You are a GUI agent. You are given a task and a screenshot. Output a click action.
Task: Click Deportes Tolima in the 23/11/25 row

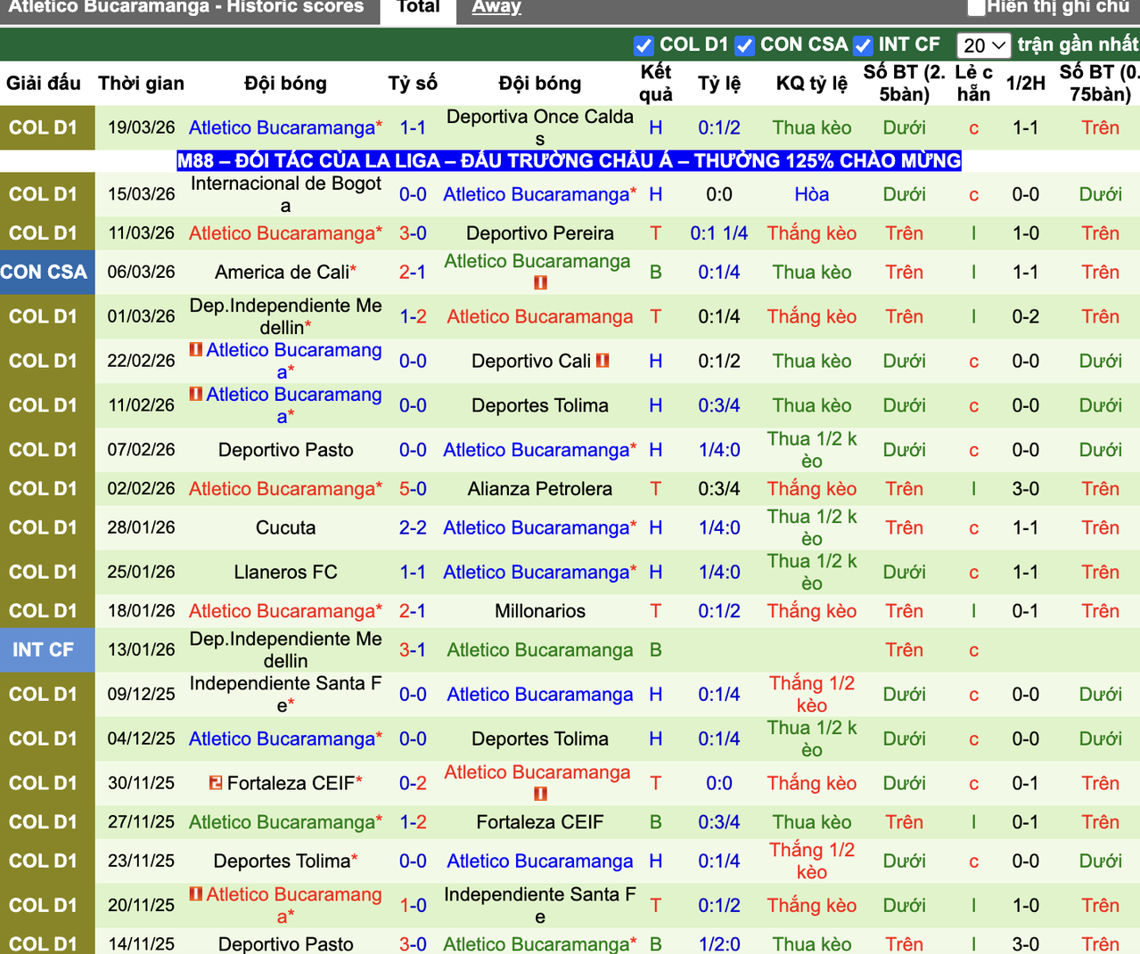(283, 861)
